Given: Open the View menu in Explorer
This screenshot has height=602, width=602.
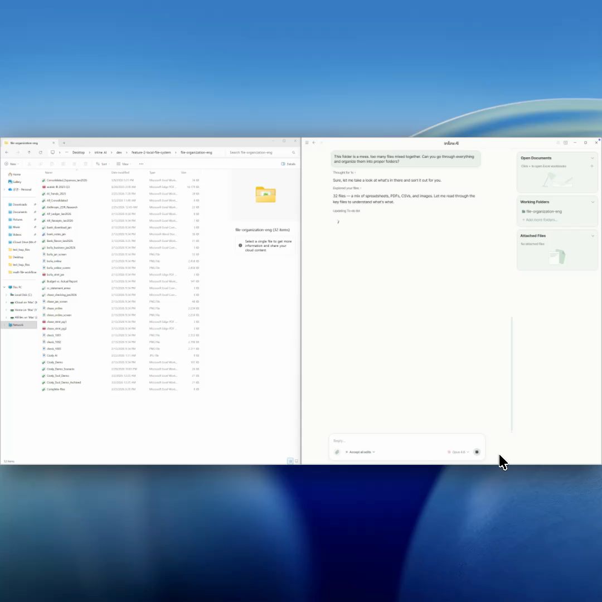Looking at the screenshot, I should (125, 164).
